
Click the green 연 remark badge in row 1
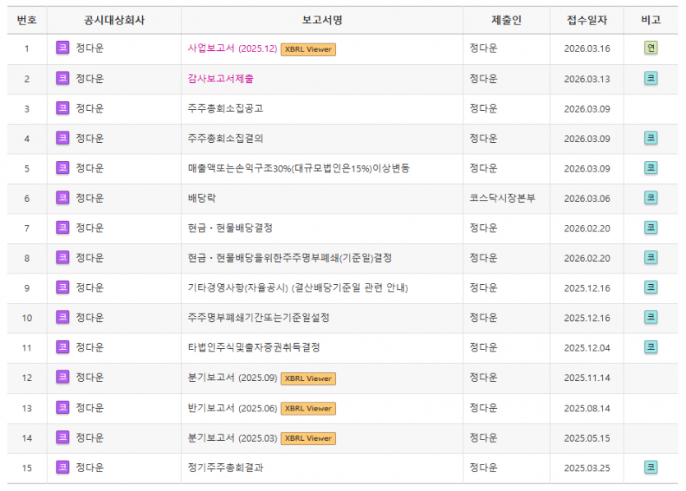click(x=651, y=48)
